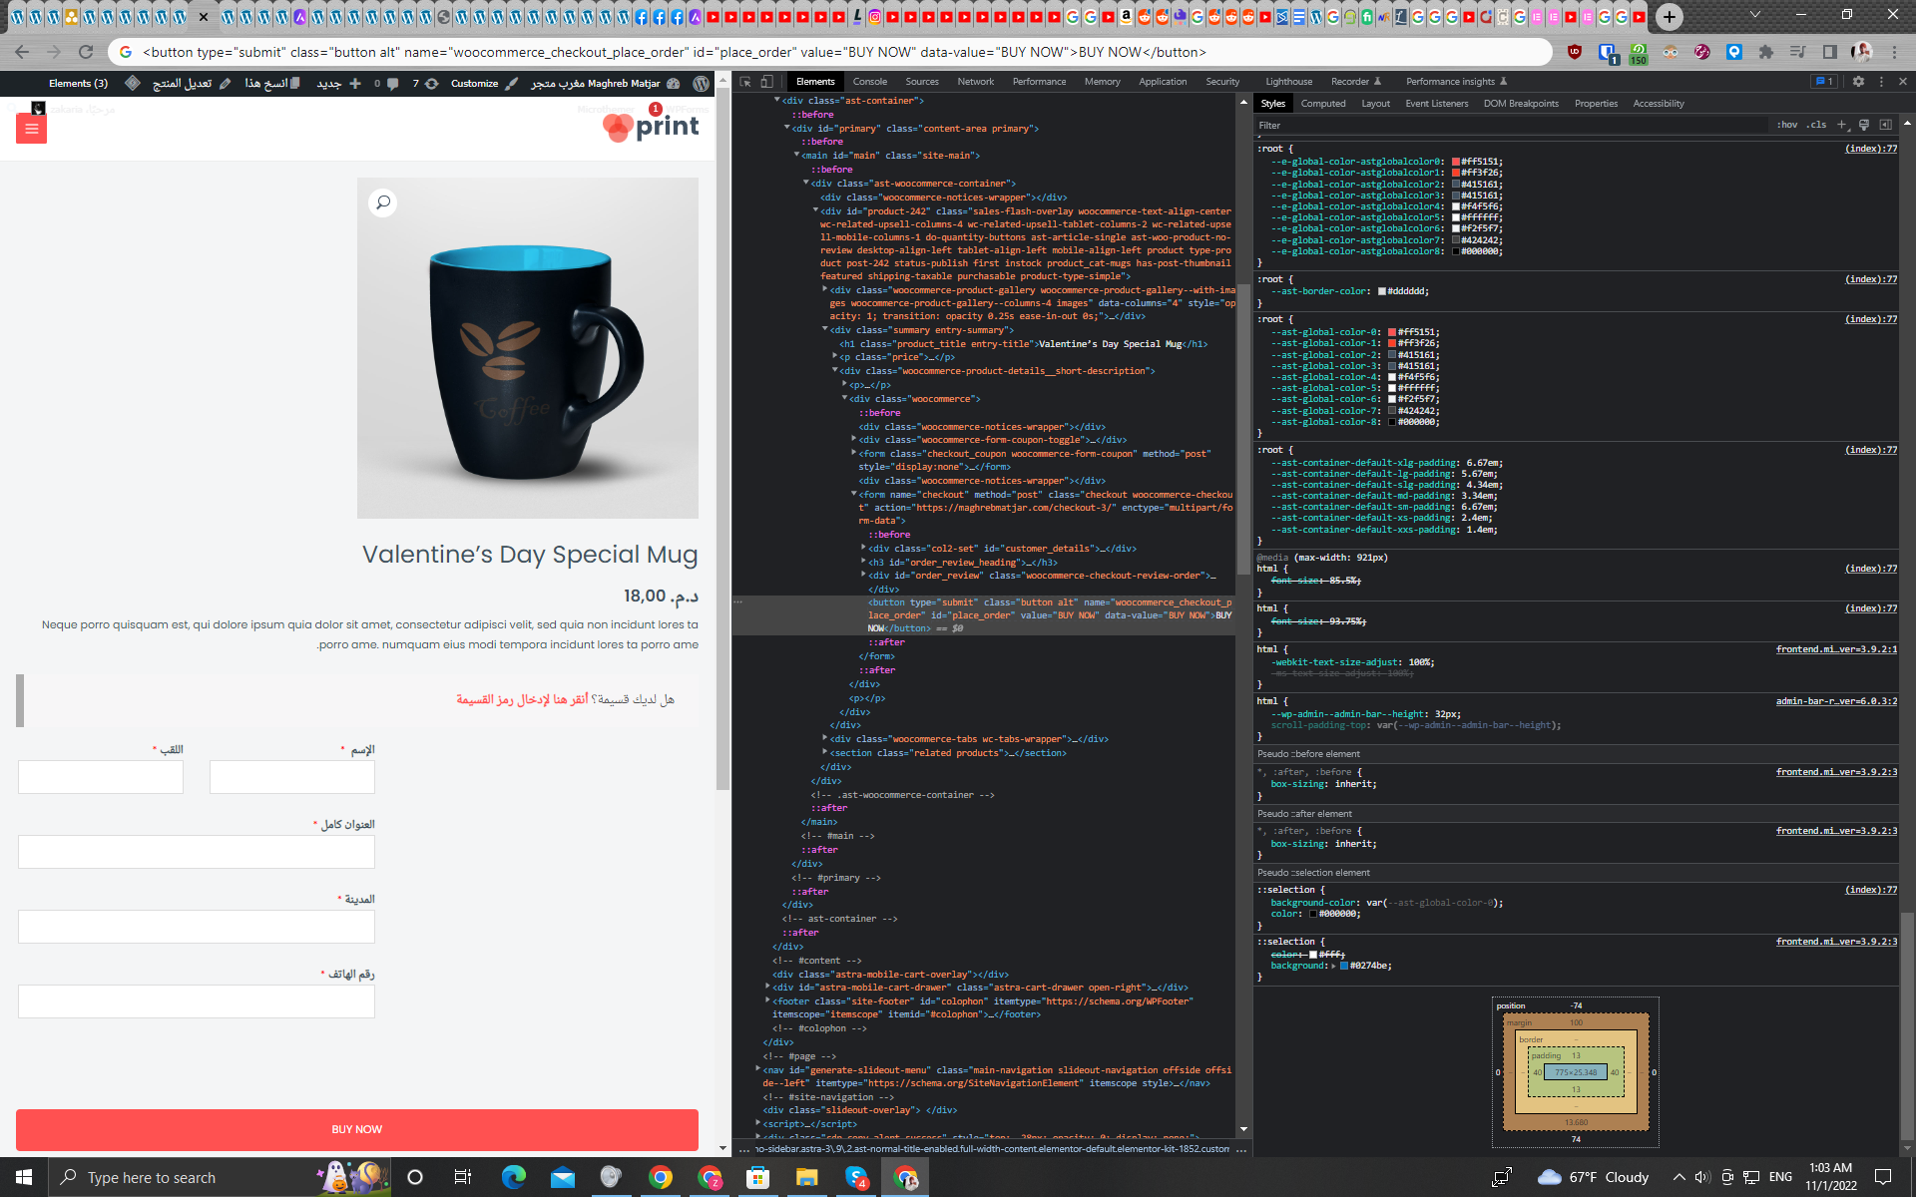The width and height of the screenshot is (1916, 1197).
Task: Launch Microsoft Edge from the taskbar
Action: 514,1177
